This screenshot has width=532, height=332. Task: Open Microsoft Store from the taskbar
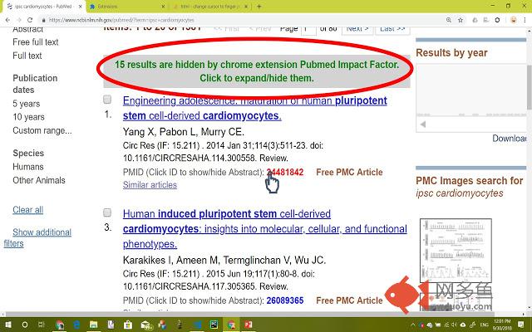pos(128,325)
